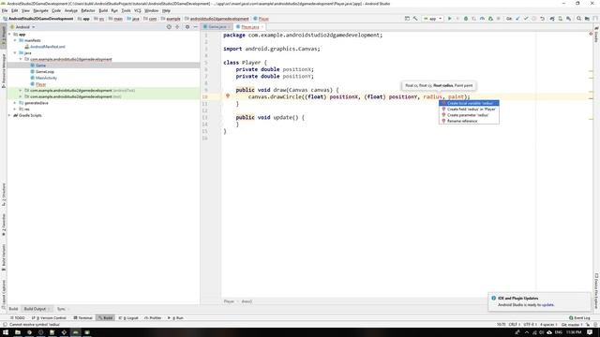Image resolution: width=600 pixels, height=337 pixels.
Task: Open the Gradle sidebar tool button
Action: [x=596, y=34]
